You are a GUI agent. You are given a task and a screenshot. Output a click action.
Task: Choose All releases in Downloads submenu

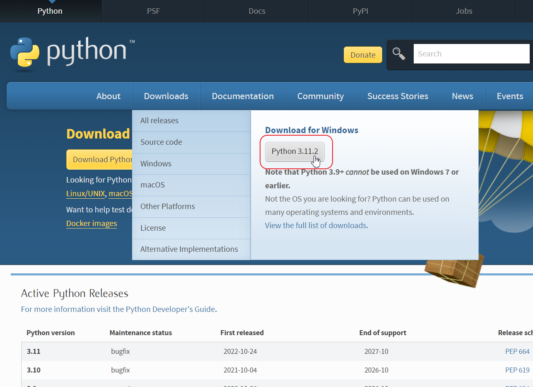[191, 121]
